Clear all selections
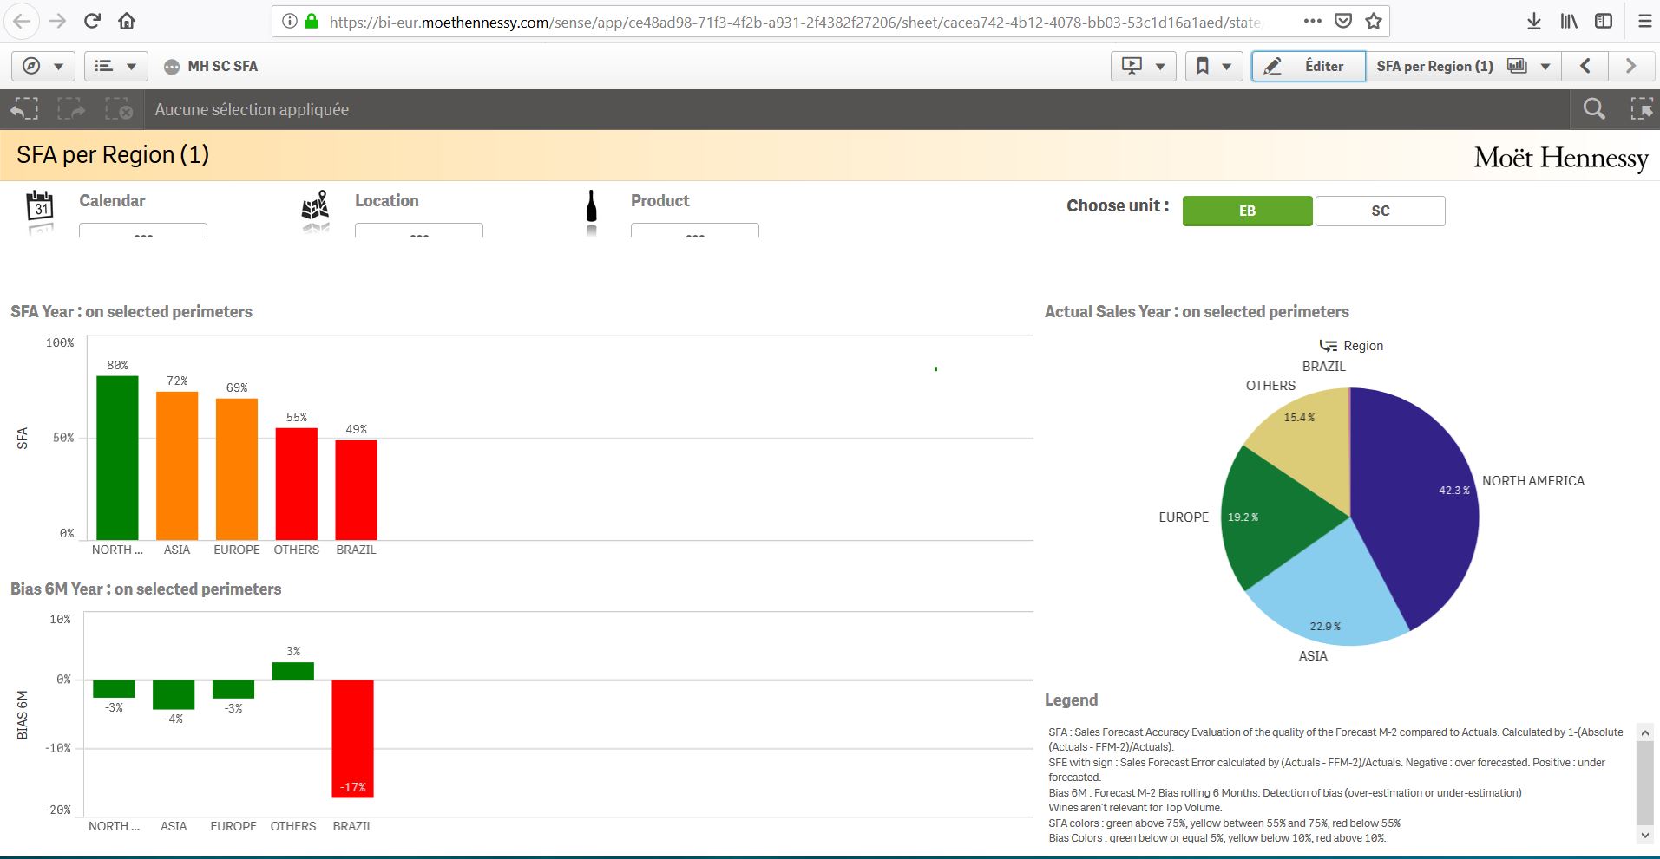Screen dimensions: 1660x859 [x=119, y=109]
